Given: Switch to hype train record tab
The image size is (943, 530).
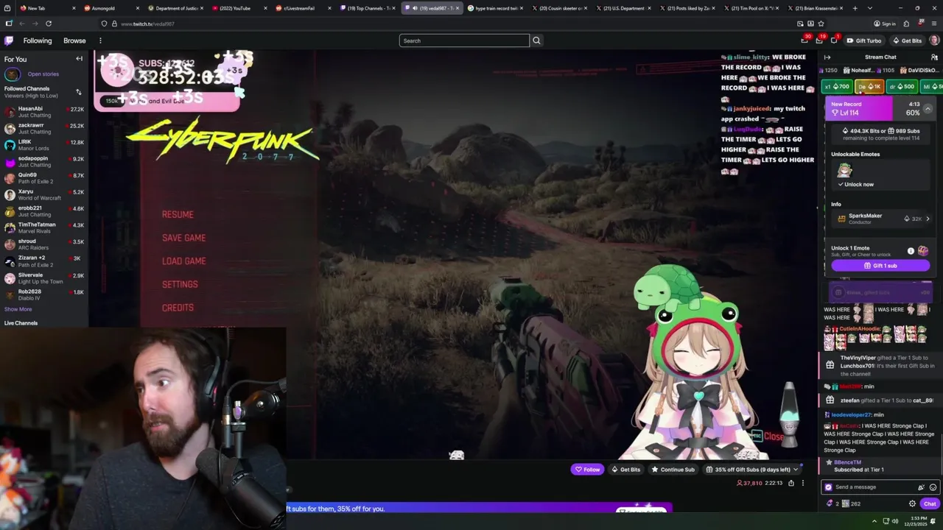Looking at the screenshot, I should 496,8.
